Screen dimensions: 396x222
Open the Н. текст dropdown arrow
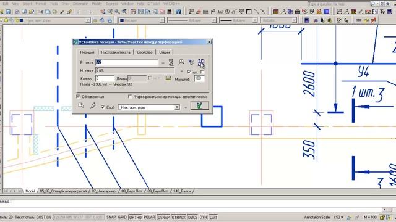[x=181, y=72]
